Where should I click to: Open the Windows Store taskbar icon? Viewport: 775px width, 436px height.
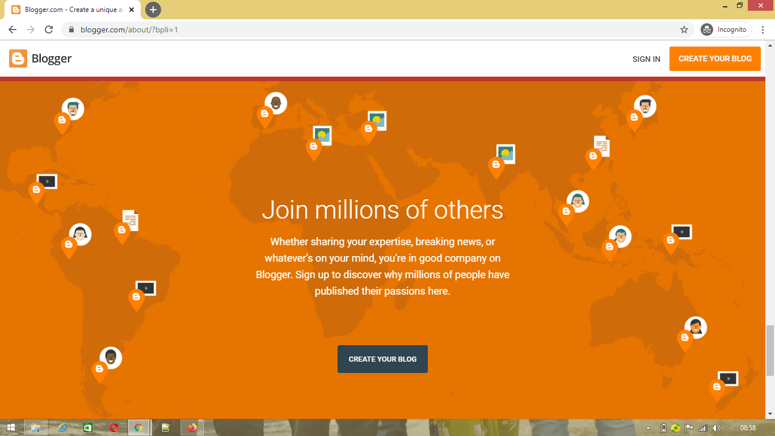pos(88,427)
